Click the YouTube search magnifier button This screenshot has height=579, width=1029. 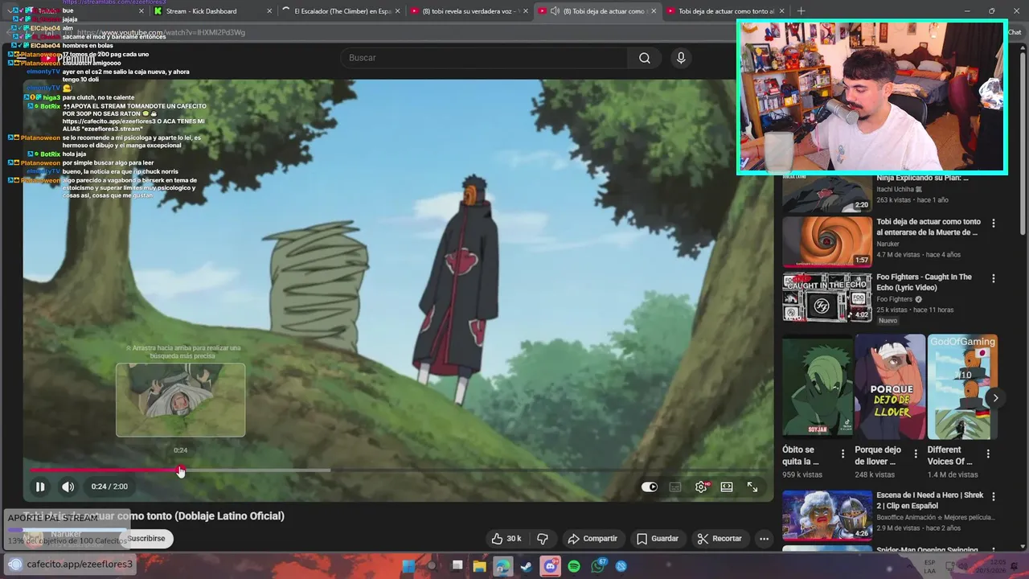[x=645, y=58]
